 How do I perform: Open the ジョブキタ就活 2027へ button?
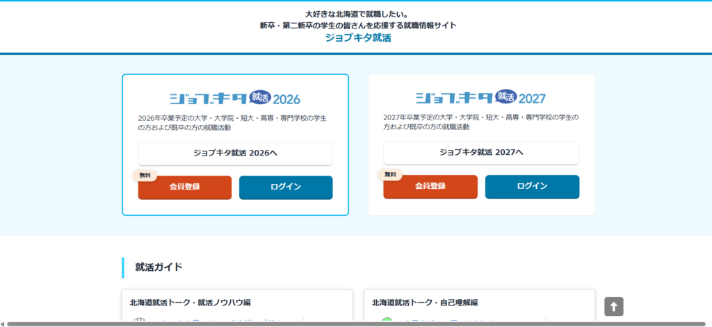point(481,153)
